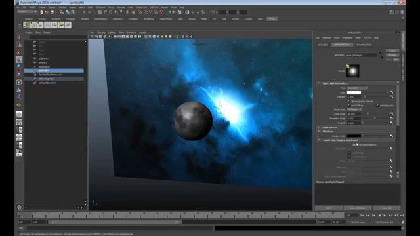Select pSphere1 in the Outliner
The height and width of the screenshot is (236, 420).
click(x=44, y=58)
